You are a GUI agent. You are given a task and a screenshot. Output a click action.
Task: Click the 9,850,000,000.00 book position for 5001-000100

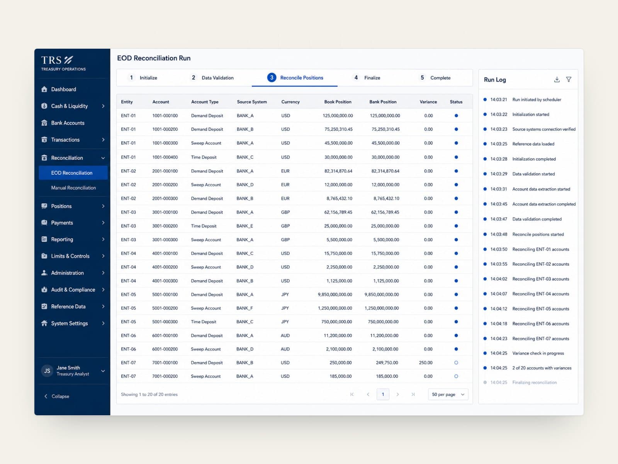(335, 295)
